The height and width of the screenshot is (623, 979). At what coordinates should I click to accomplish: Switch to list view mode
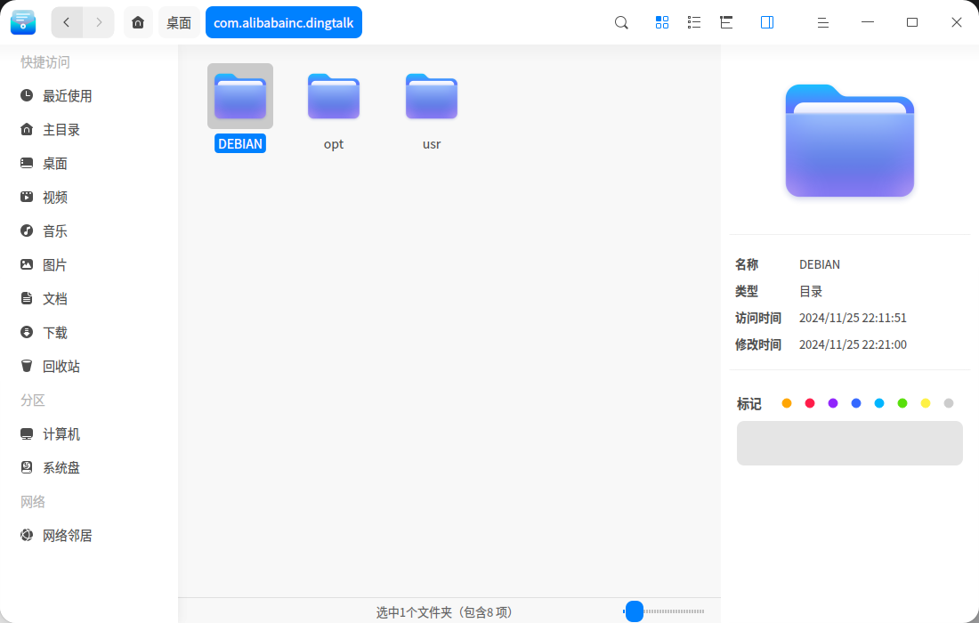point(693,22)
